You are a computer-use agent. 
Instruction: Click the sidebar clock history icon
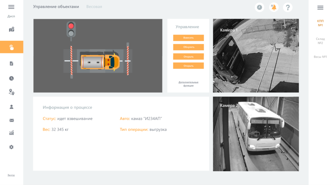[11, 78]
